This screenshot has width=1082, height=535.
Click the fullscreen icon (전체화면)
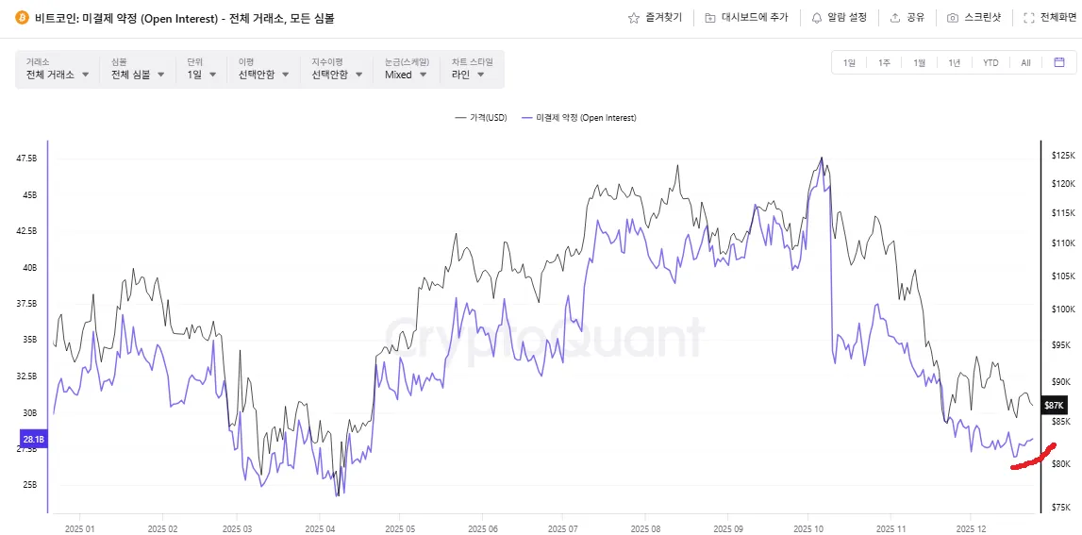point(1029,18)
